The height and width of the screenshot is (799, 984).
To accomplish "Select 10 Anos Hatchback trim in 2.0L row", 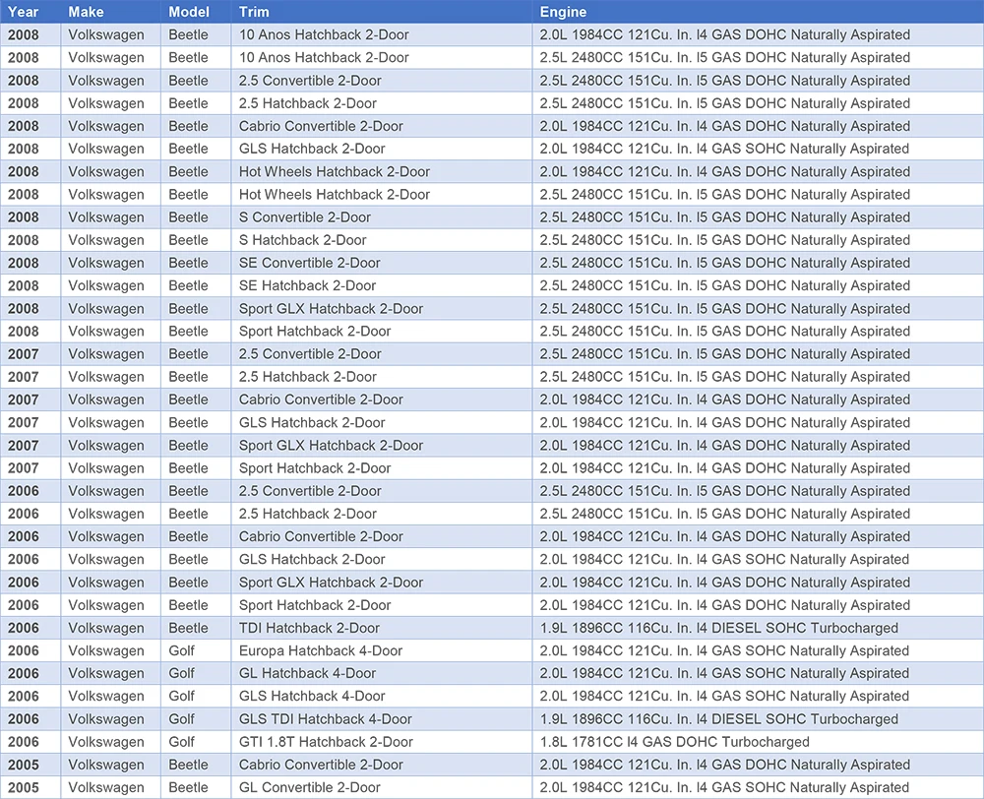I will point(382,34).
